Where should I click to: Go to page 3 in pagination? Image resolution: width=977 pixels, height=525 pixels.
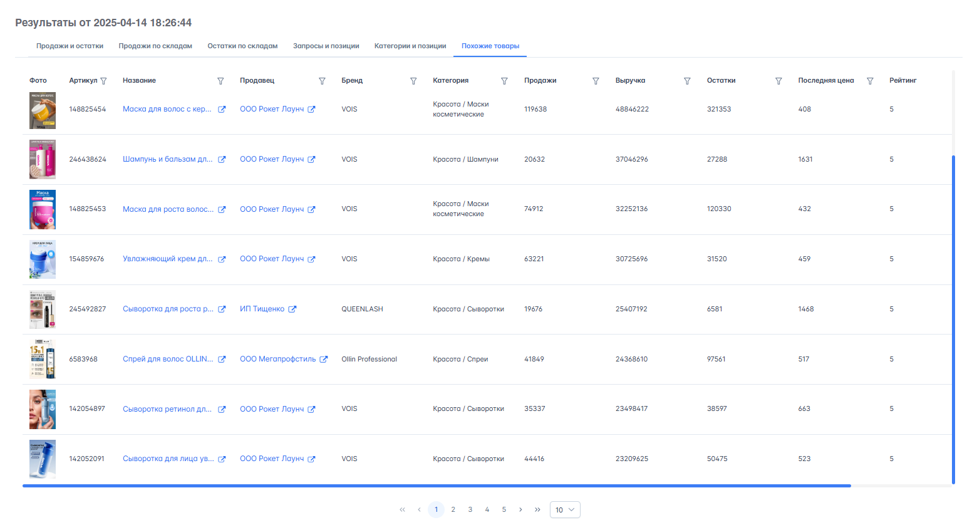[470, 510]
